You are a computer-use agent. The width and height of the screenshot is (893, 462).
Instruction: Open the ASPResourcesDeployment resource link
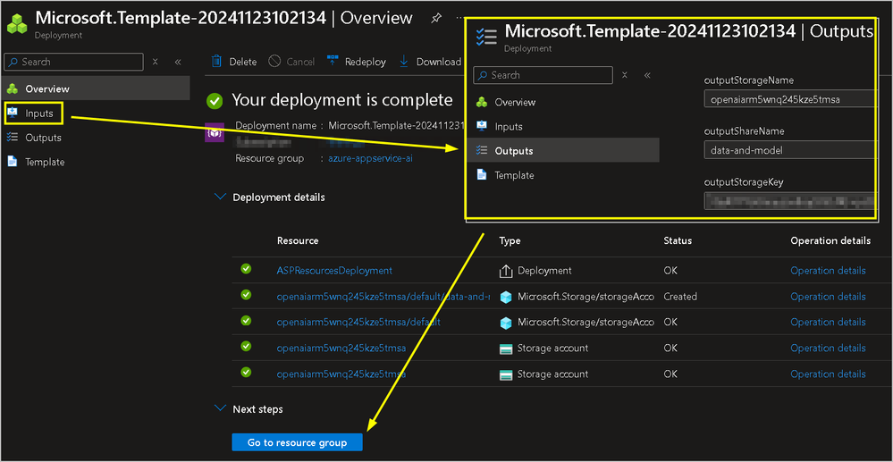[334, 271]
